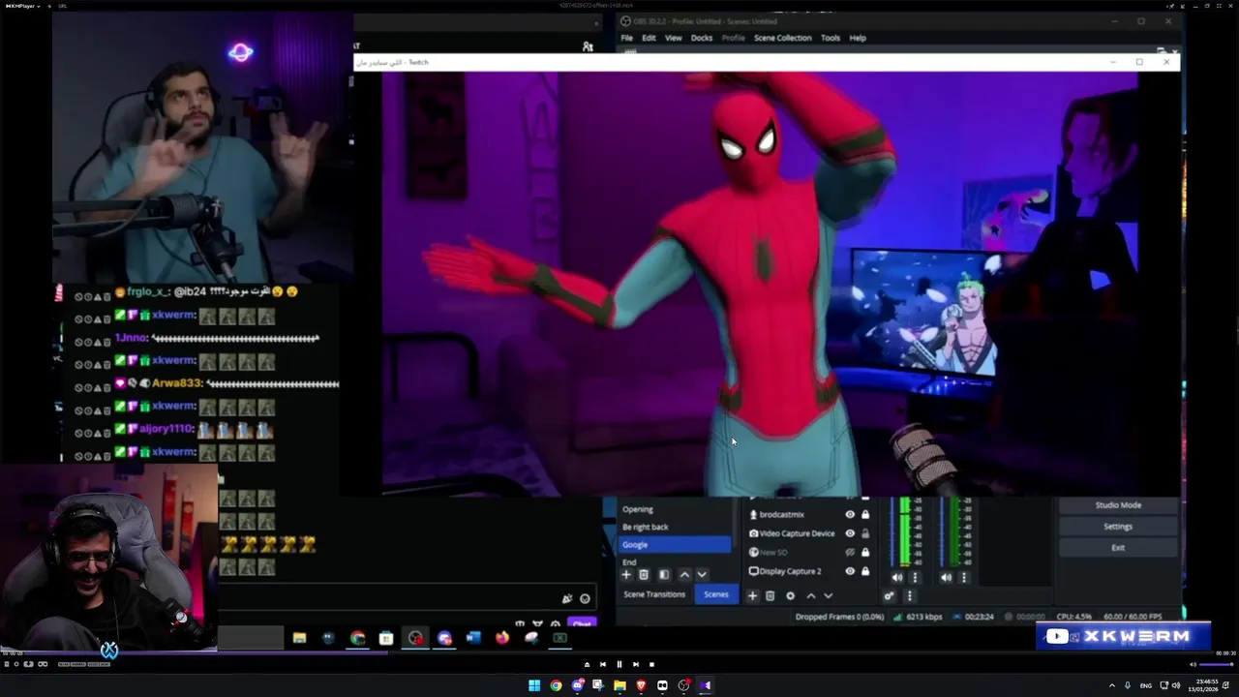The width and height of the screenshot is (1239, 697).
Task: Mute the second audio mixer channel speaker
Action: (946, 578)
